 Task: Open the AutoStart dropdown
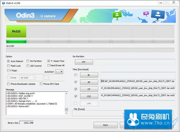coord(59,72)
